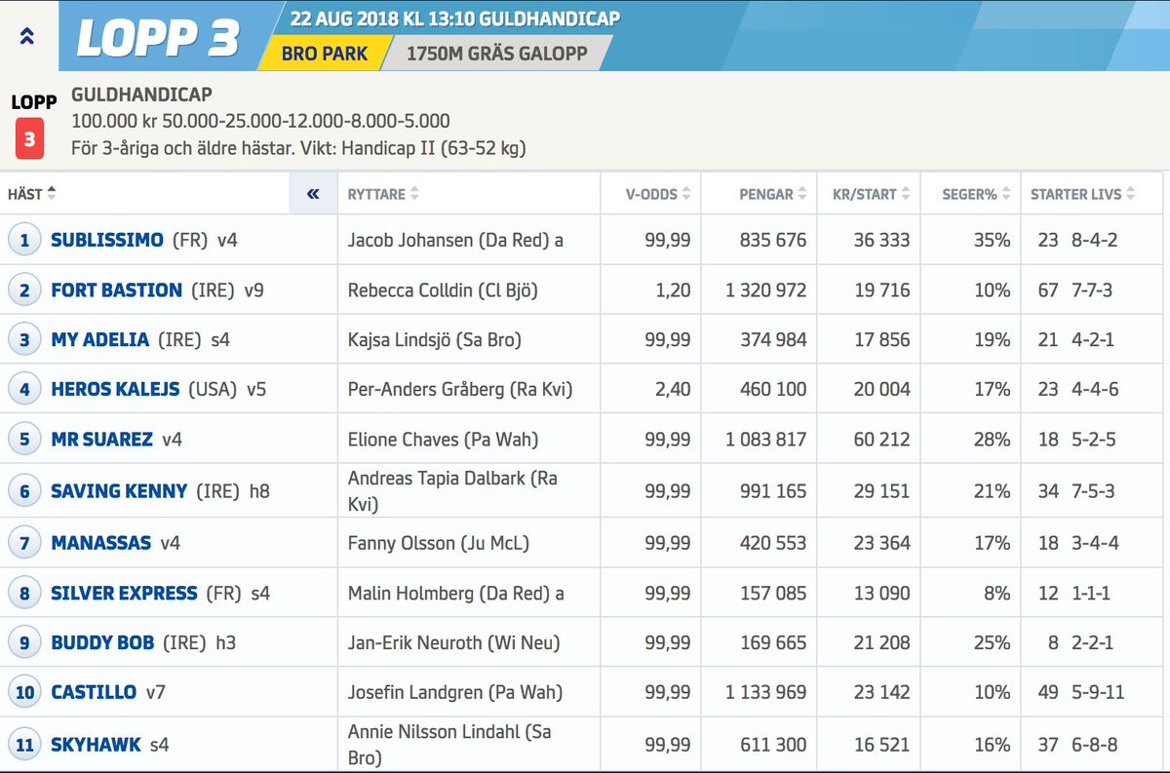
Task: Select horse number 1 badge
Action: click(x=25, y=240)
